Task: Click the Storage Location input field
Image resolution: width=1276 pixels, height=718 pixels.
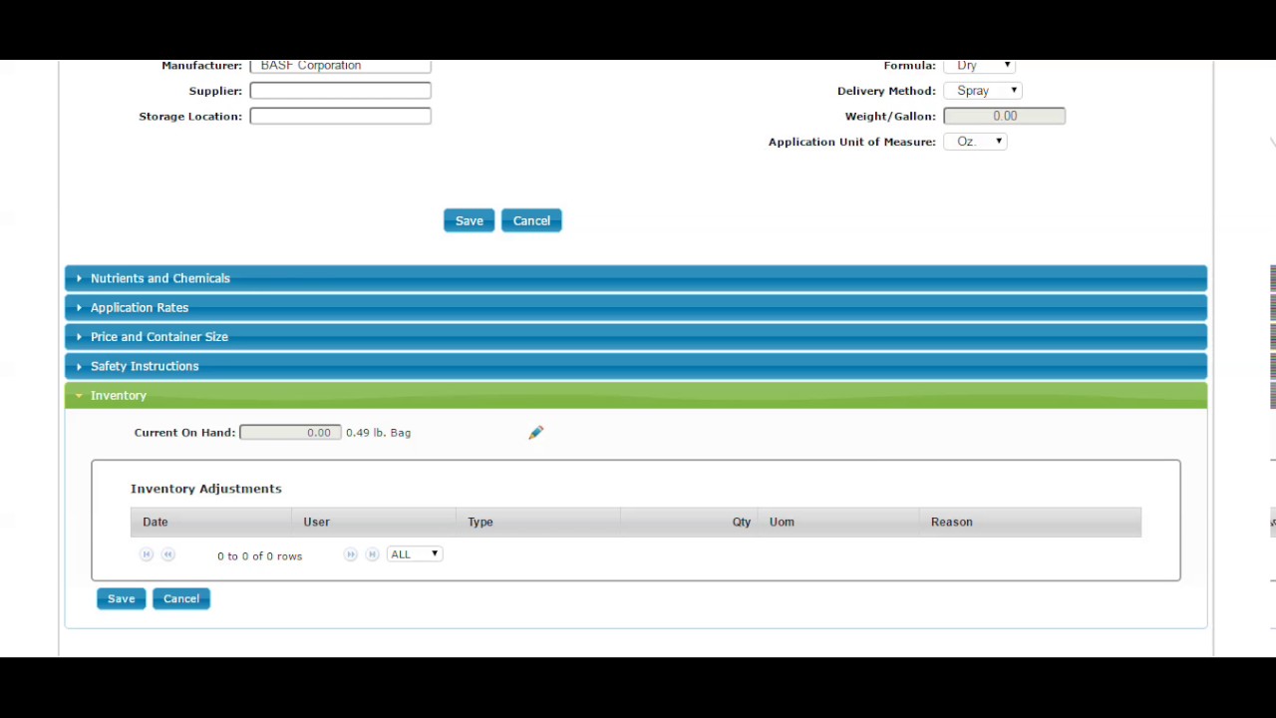Action: 340,116
